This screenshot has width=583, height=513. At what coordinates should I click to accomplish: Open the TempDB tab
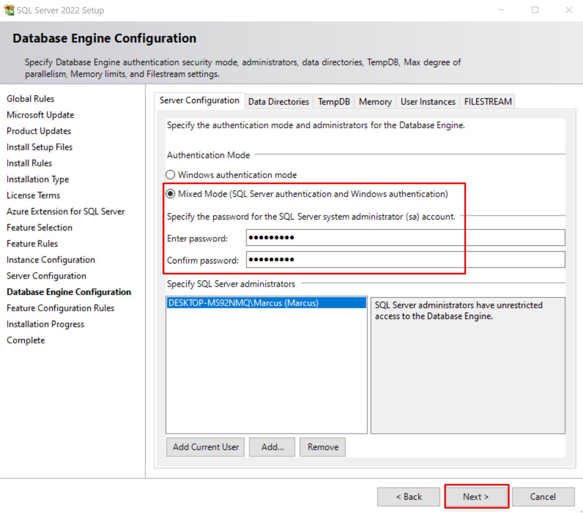[334, 102]
